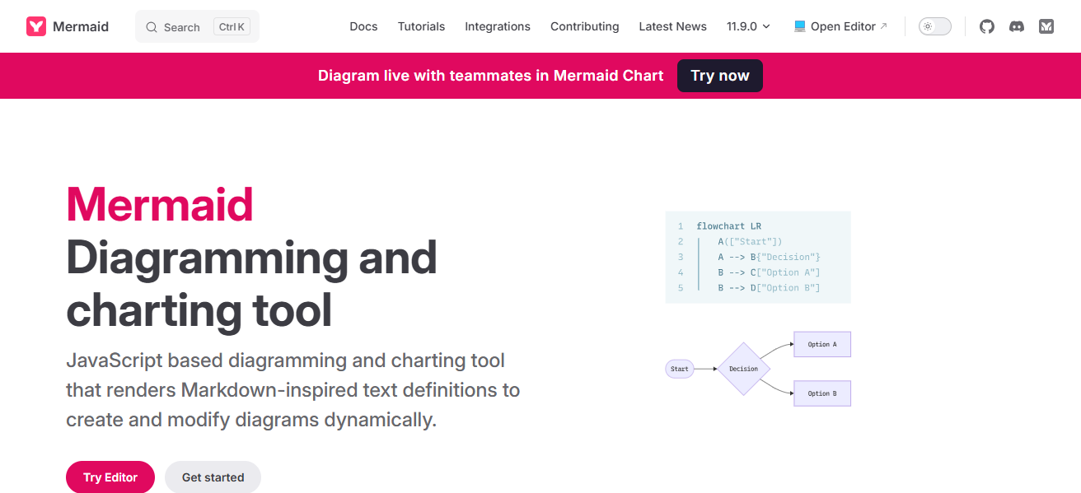
Task: Click the 'B --> C["Option A"]' code line
Action: [769, 272]
